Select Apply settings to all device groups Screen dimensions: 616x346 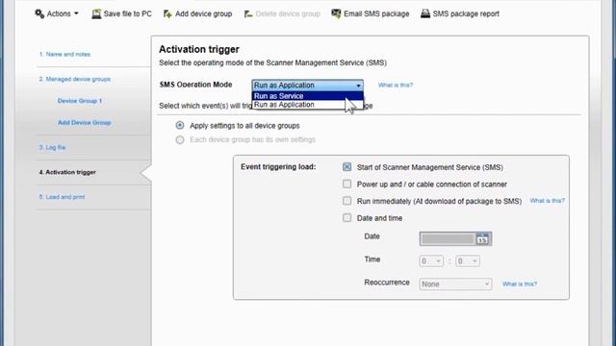(180, 126)
